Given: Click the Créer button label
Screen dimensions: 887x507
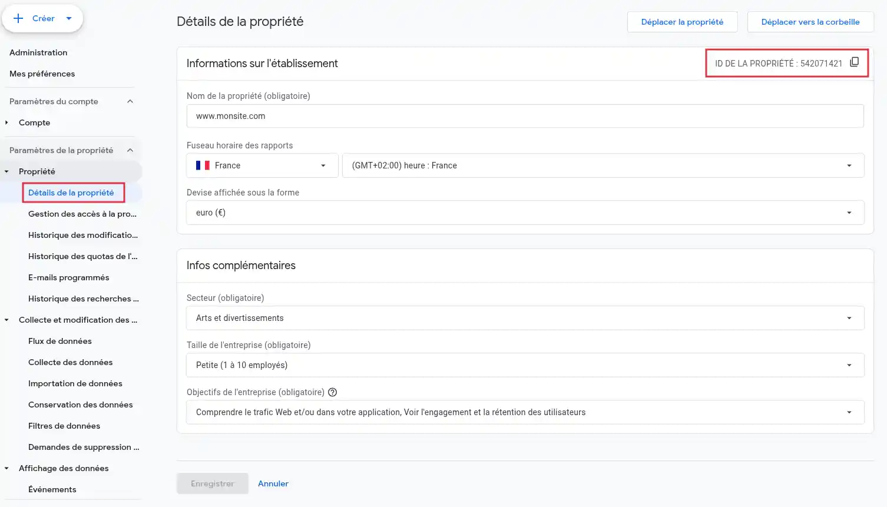Looking at the screenshot, I should pos(44,18).
